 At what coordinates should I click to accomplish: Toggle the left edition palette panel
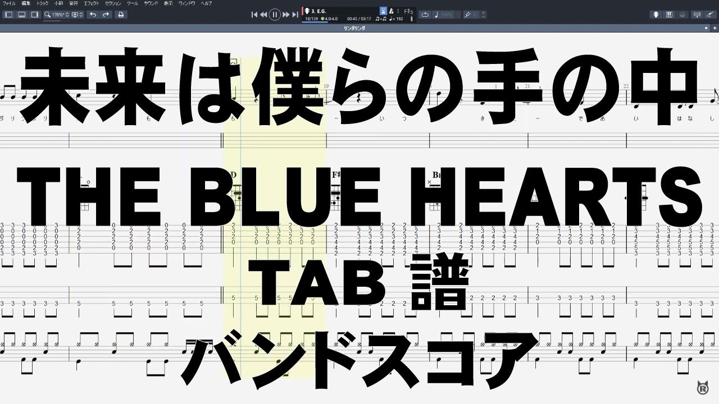8,15
